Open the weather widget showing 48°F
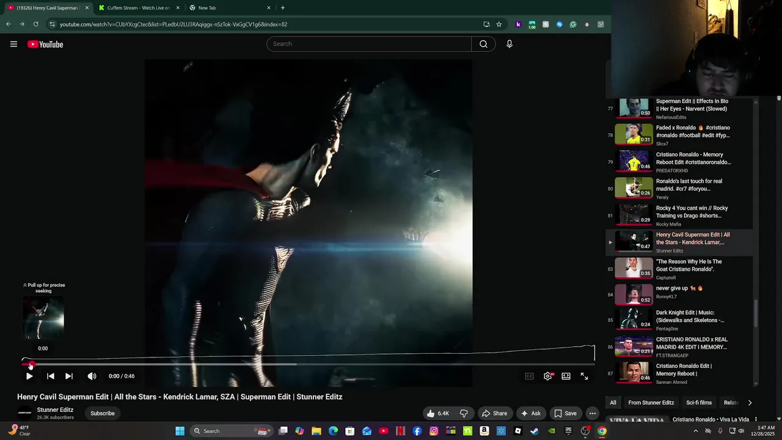The image size is (782, 440). click(x=19, y=431)
